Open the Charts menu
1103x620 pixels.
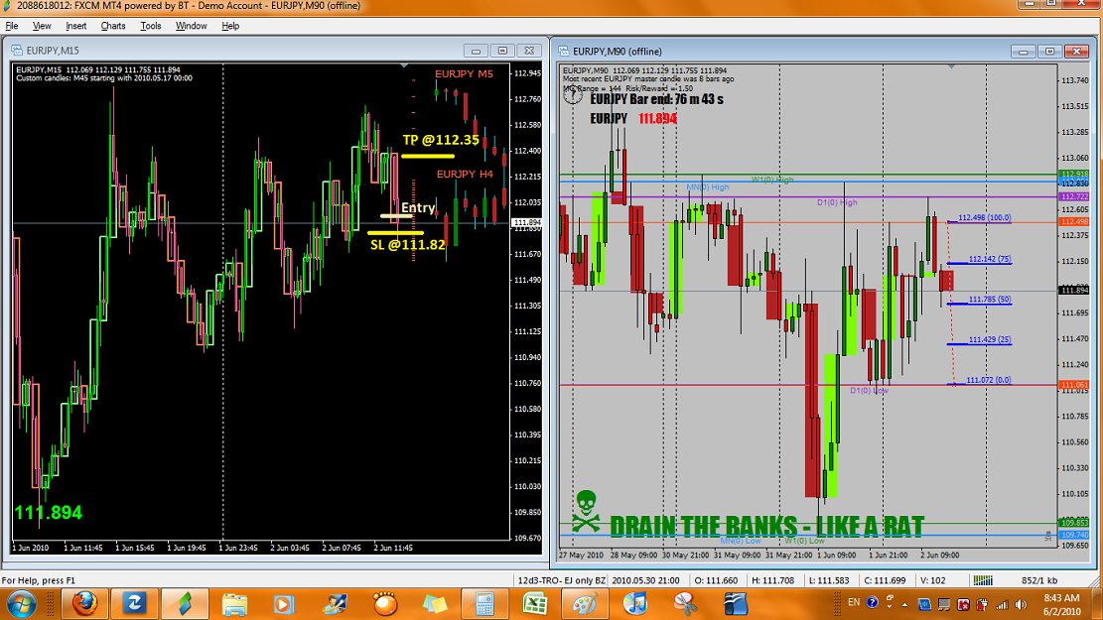(112, 26)
